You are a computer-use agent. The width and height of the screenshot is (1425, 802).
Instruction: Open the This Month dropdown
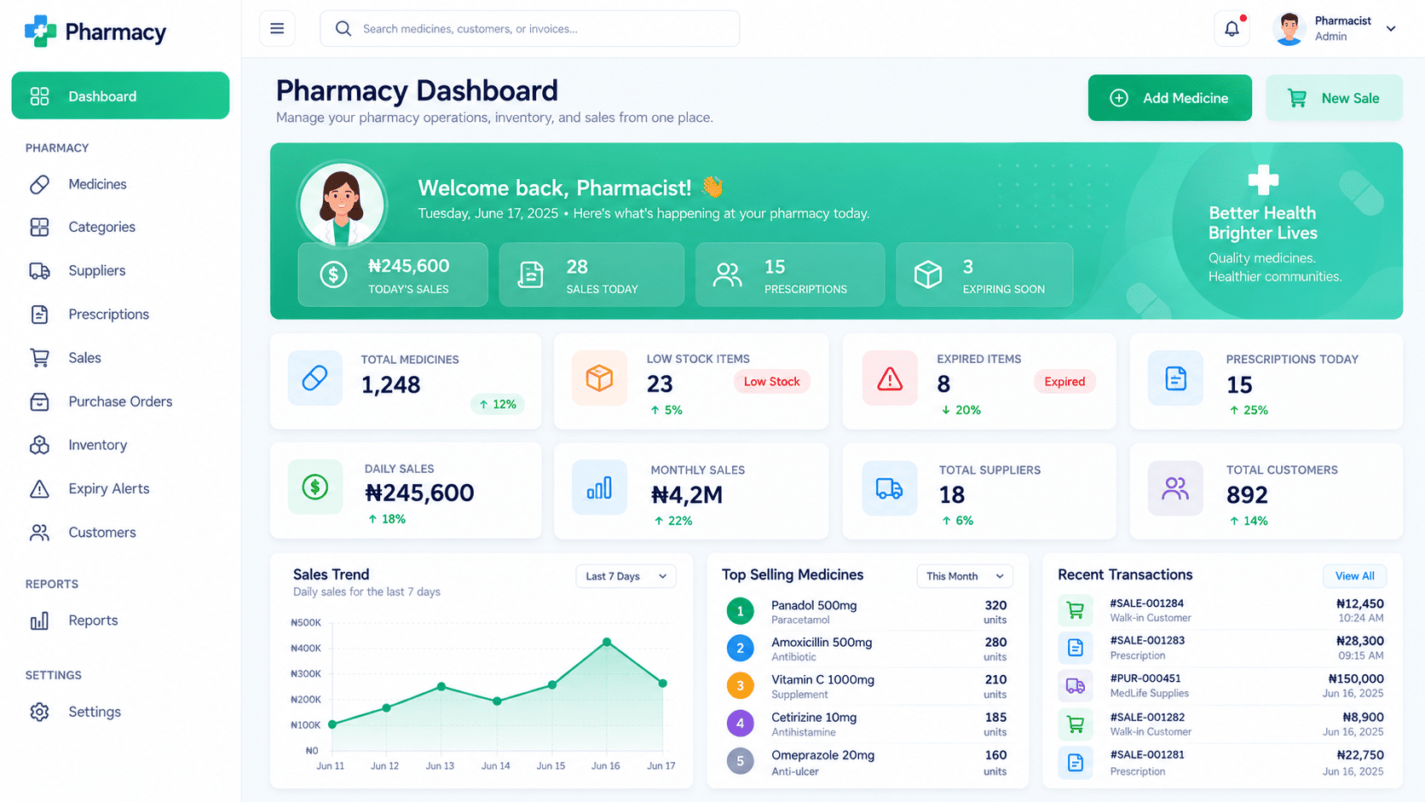click(x=965, y=576)
